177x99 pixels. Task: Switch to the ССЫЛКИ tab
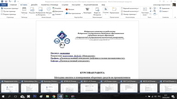(x=65, y=5)
